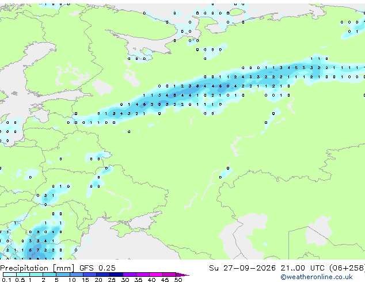
Task: Pick the legend swatch between 20 and 25
Action: [102, 275]
